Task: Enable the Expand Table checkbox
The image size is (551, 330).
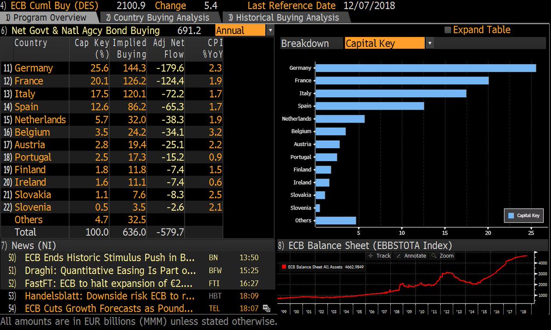Action: click(448, 30)
